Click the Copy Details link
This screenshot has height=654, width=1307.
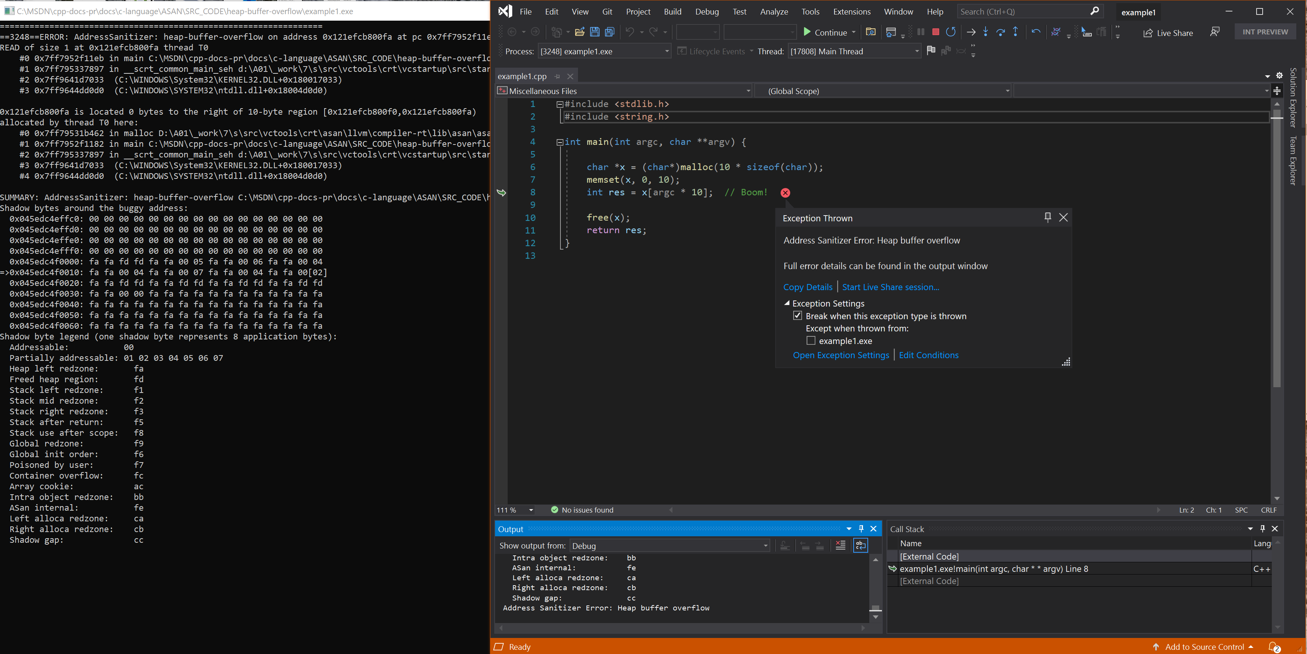click(x=807, y=286)
